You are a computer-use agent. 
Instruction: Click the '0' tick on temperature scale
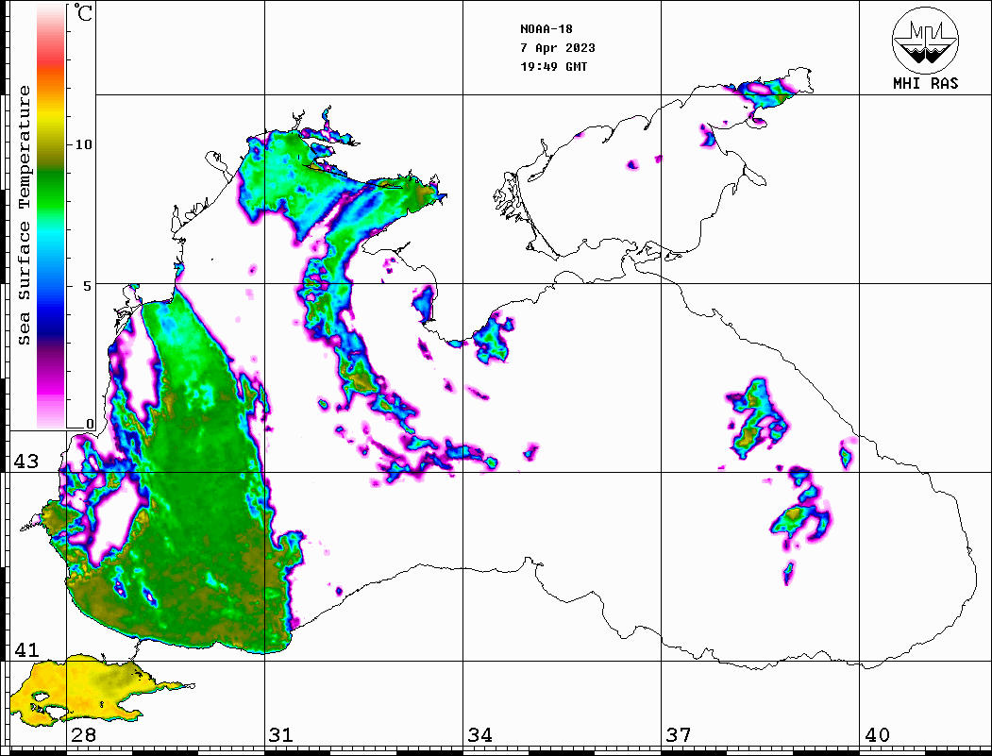(x=90, y=424)
